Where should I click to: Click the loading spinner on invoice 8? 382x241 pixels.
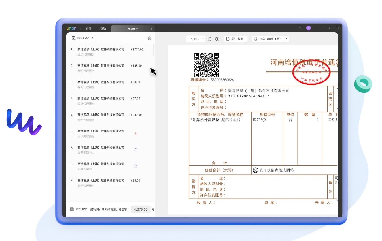[x=135, y=166]
